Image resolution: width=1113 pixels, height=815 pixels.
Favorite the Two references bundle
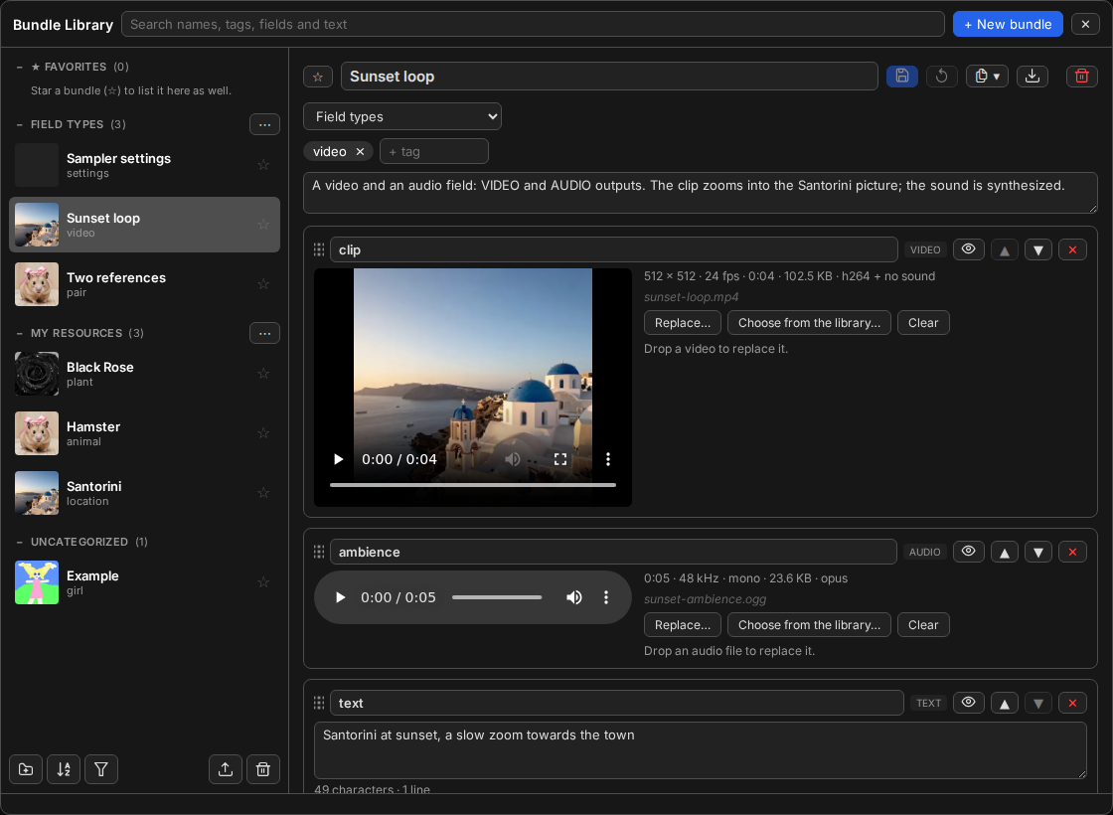pyautogui.click(x=263, y=284)
